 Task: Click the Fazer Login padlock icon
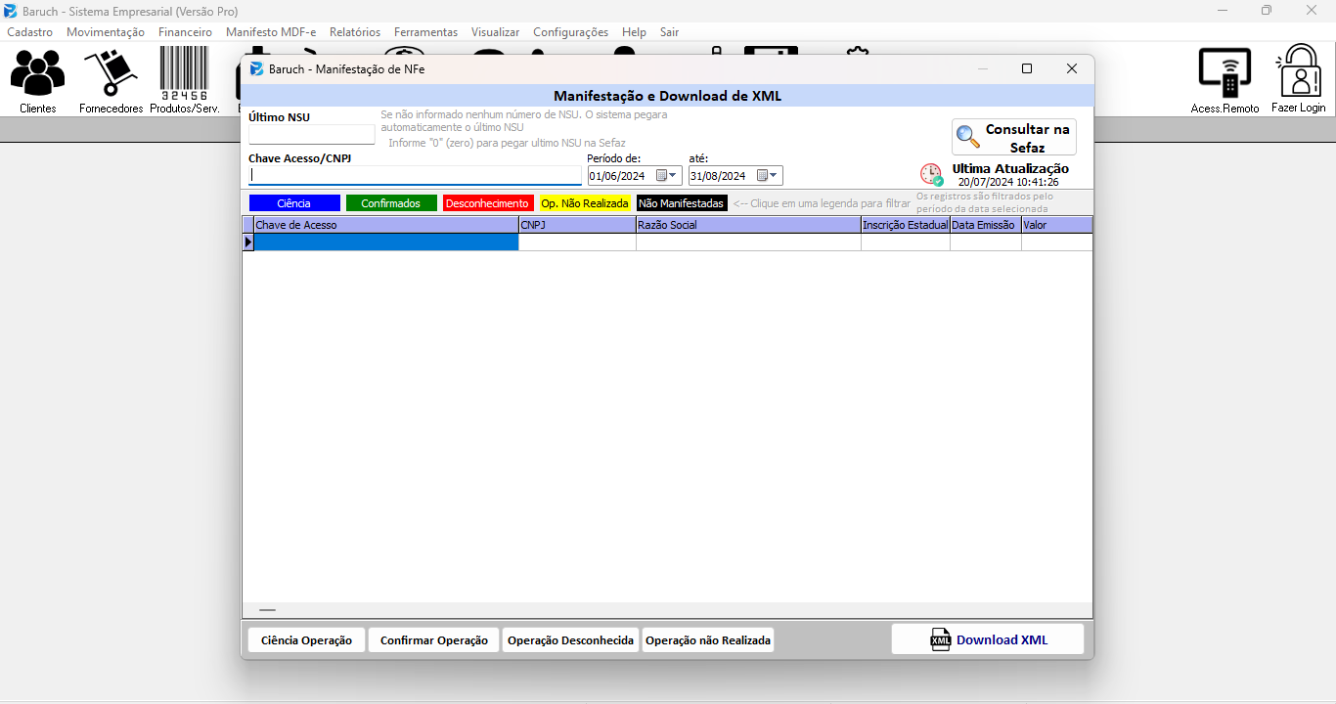(x=1299, y=70)
